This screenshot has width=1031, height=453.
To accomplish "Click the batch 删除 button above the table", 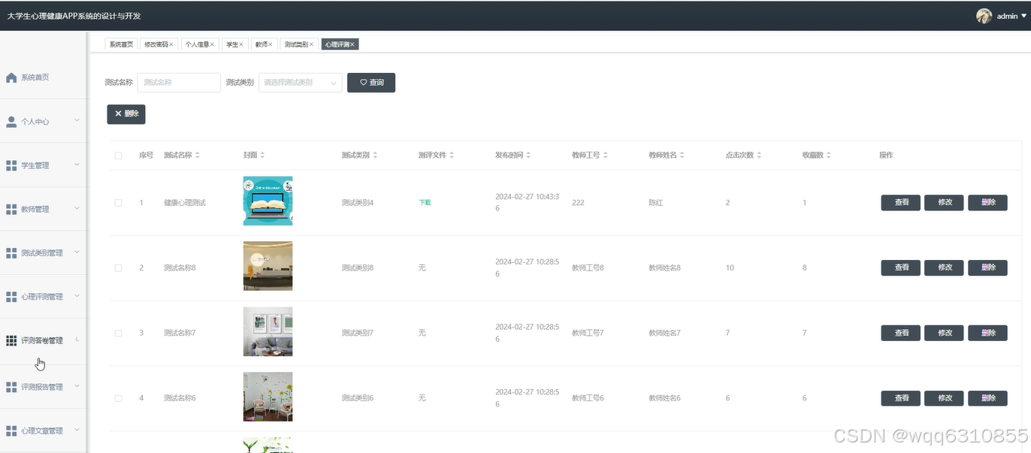I will tap(126, 114).
